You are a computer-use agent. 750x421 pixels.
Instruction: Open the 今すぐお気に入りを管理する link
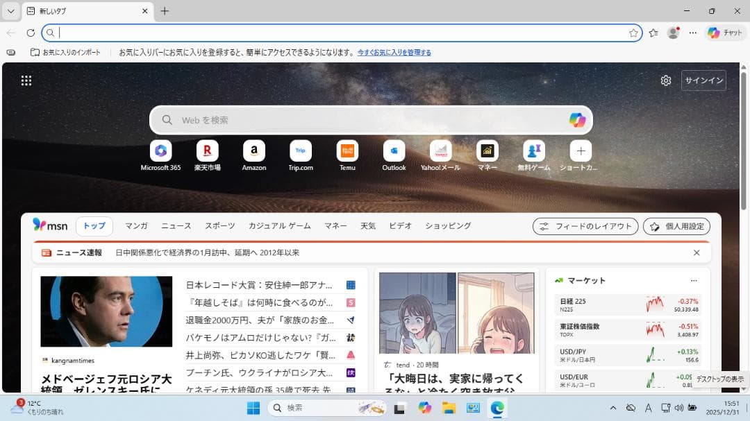click(395, 52)
